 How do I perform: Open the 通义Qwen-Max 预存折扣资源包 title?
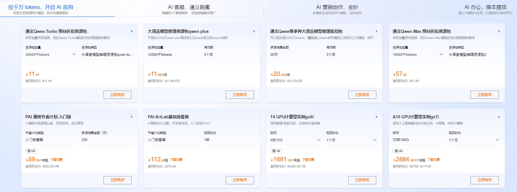click(x=422, y=31)
